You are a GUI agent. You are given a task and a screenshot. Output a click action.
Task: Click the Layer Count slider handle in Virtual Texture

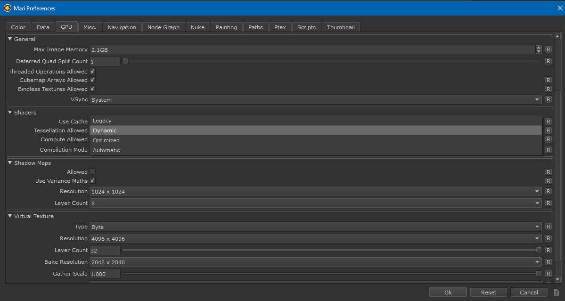tap(539, 250)
